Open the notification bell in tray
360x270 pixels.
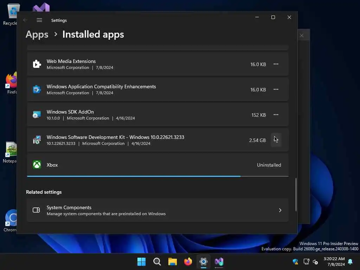click(x=351, y=262)
